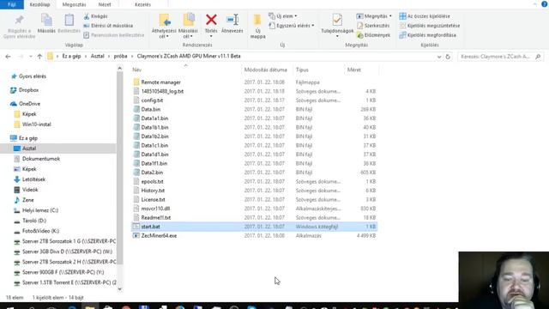Screen dimensions: 549x309
Task: Click the Tulajdonságok properties icon
Action: tap(337, 20)
